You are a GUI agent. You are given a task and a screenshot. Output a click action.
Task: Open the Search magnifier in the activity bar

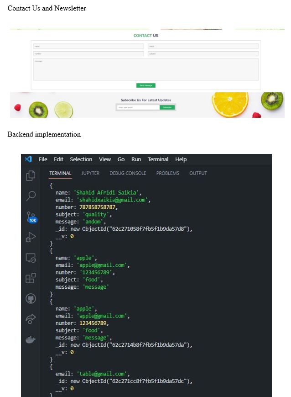(31, 196)
